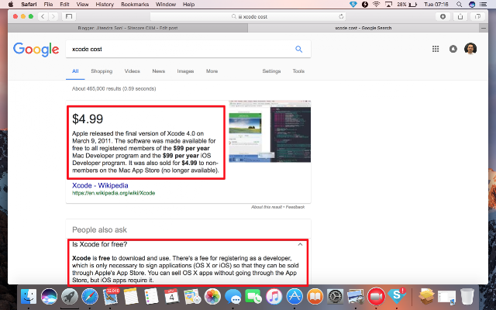
Task: Select the 'xcode cost - Google Search' tab
Action: [363, 28]
